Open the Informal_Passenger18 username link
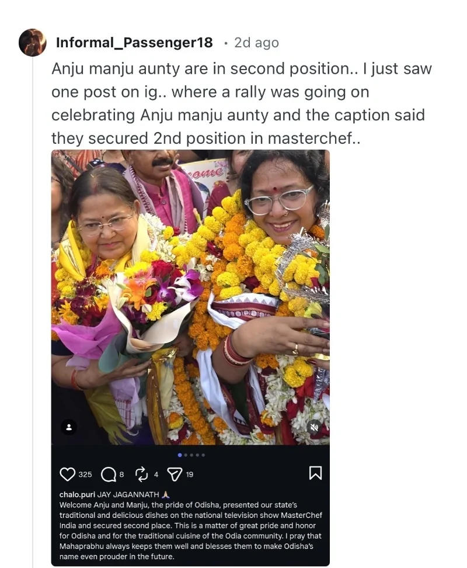This screenshot has width=467, height=568. (134, 43)
